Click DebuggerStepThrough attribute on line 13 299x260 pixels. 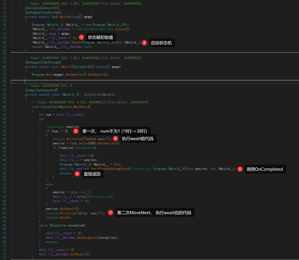[x=43, y=12]
